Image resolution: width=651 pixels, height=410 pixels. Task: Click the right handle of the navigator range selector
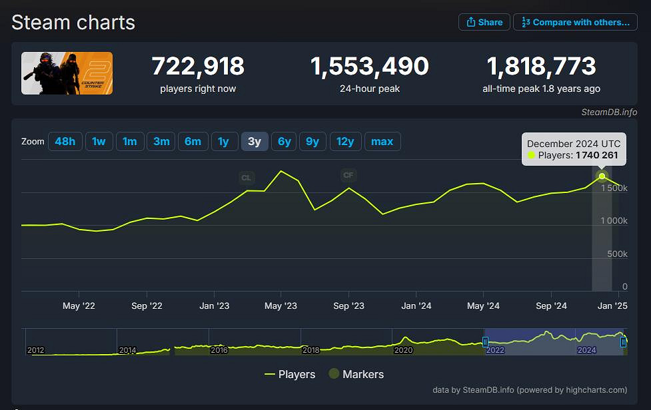click(624, 341)
